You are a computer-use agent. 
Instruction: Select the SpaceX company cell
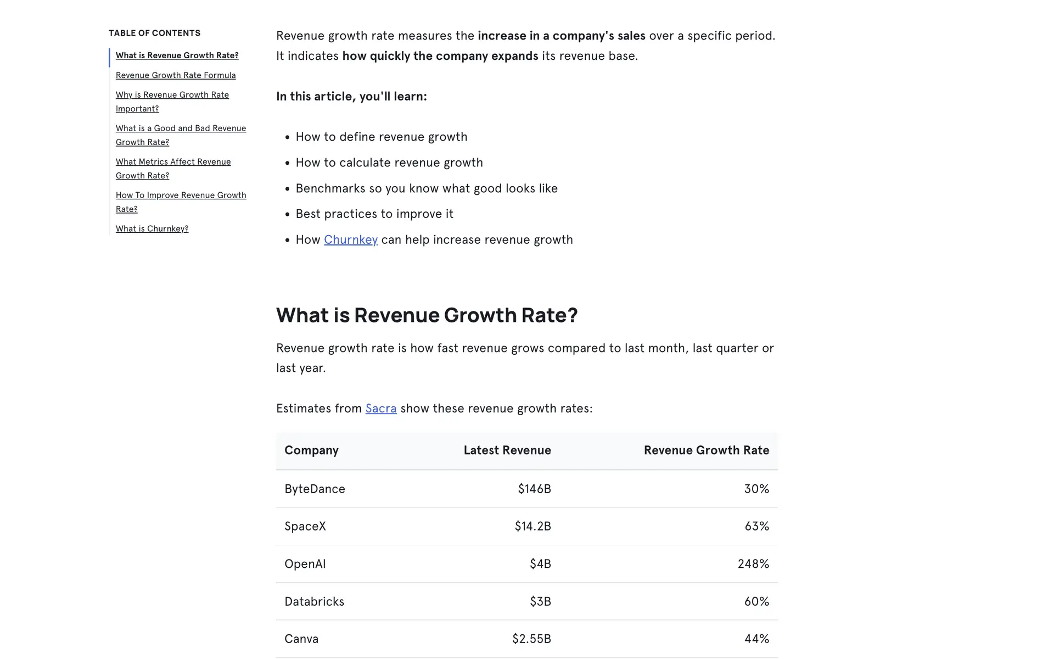point(305,526)
